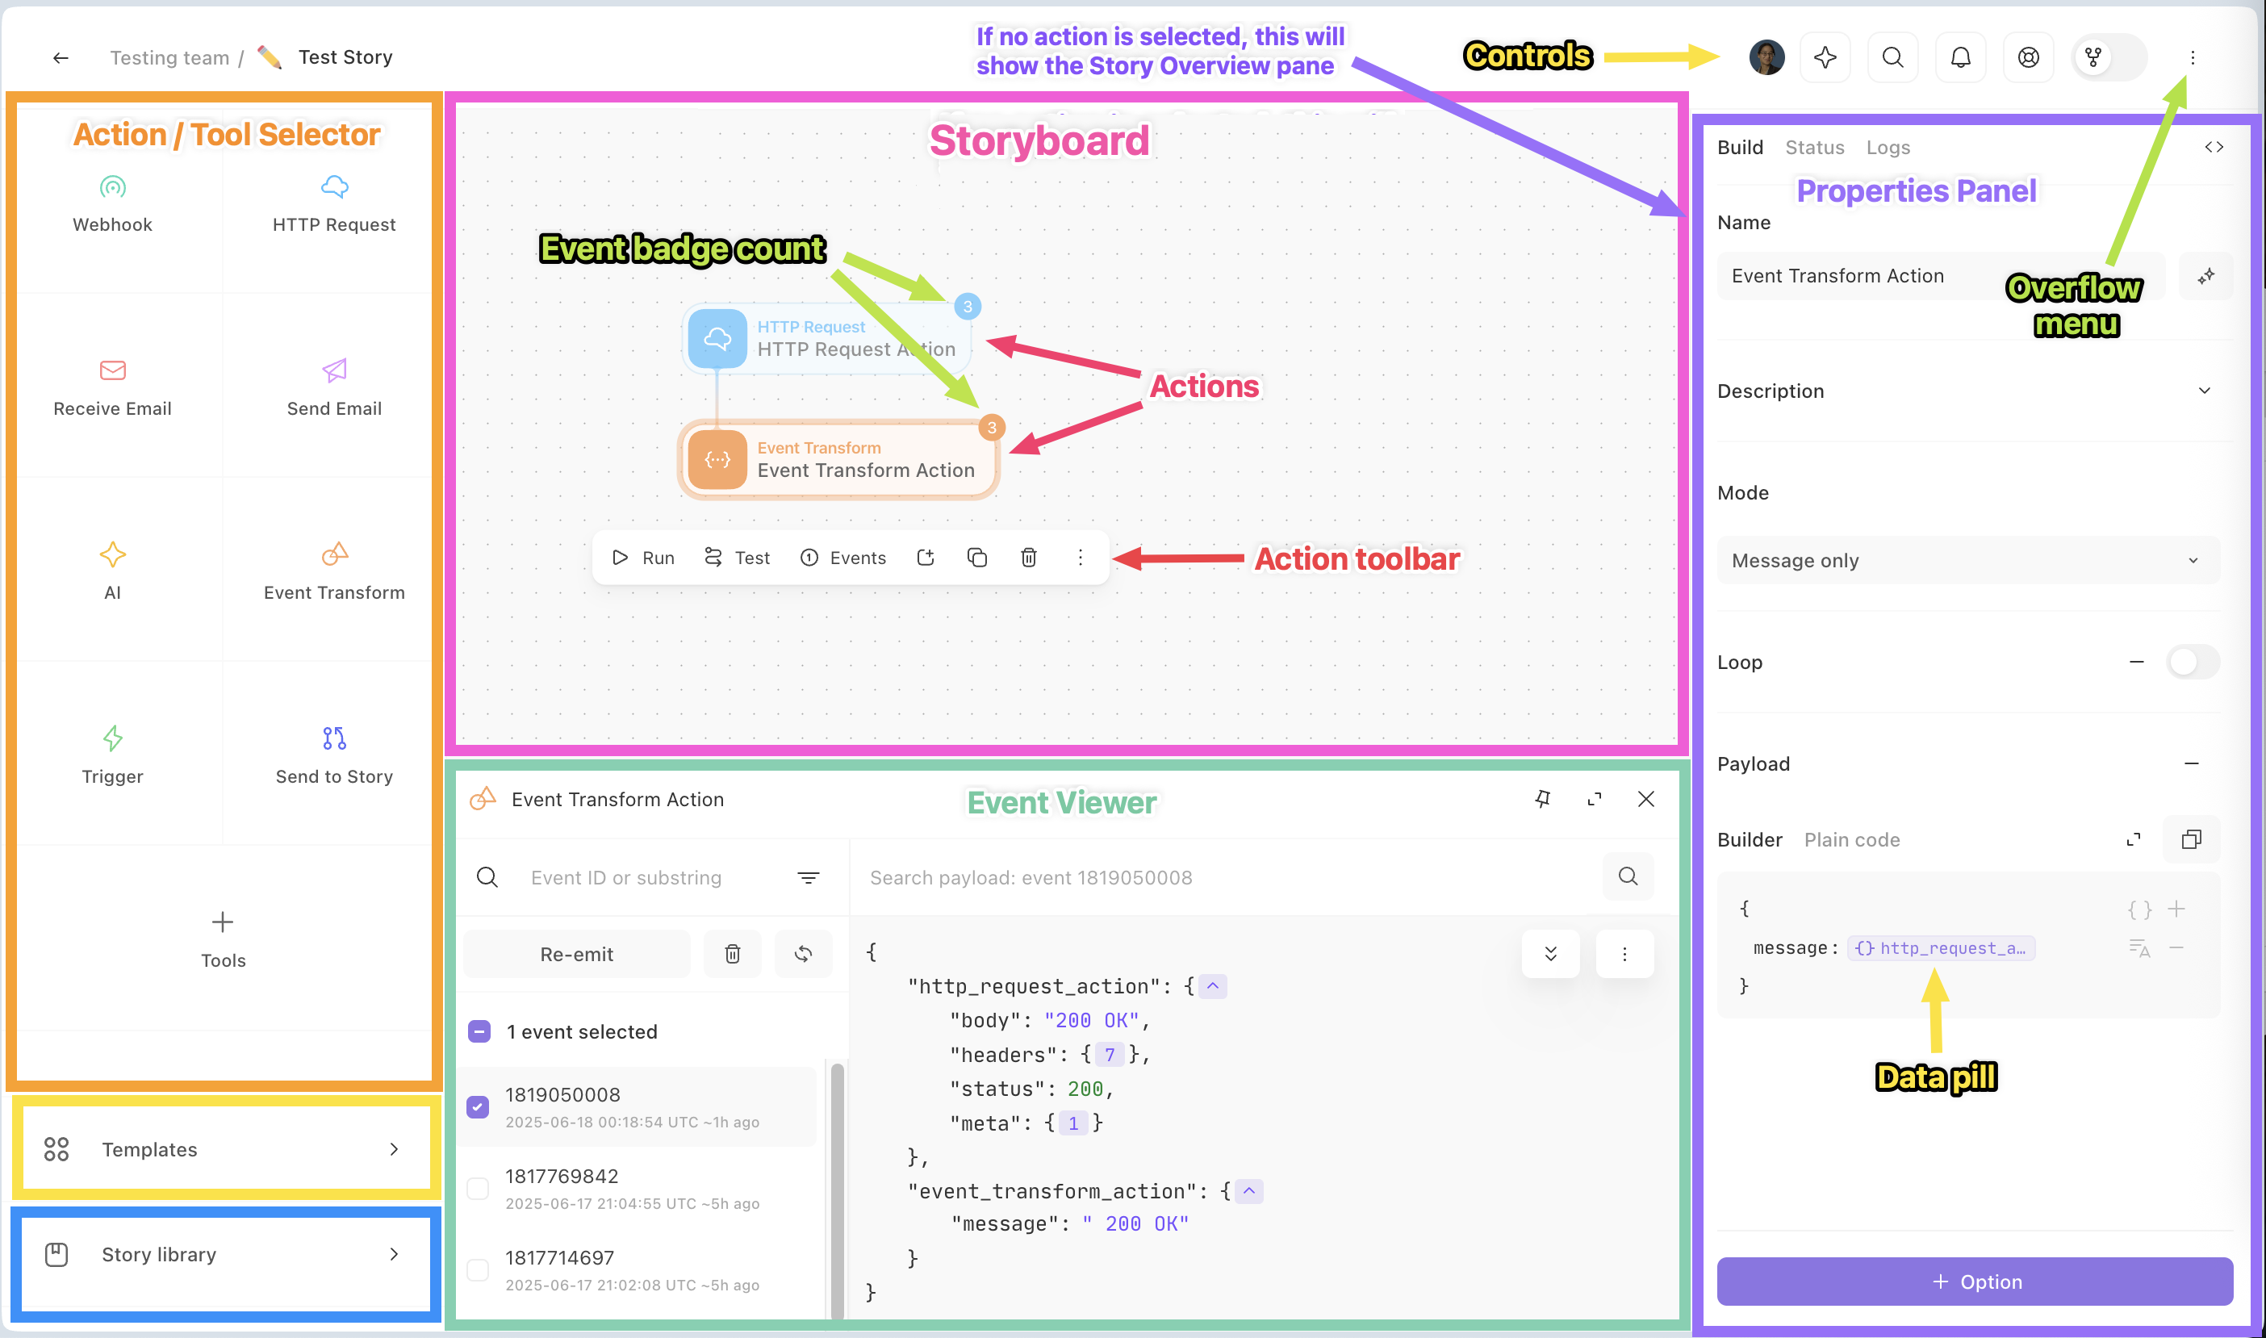Go back using the left arrow
The height and width of the screenshot is (1338, 2266).
point(61,58)
